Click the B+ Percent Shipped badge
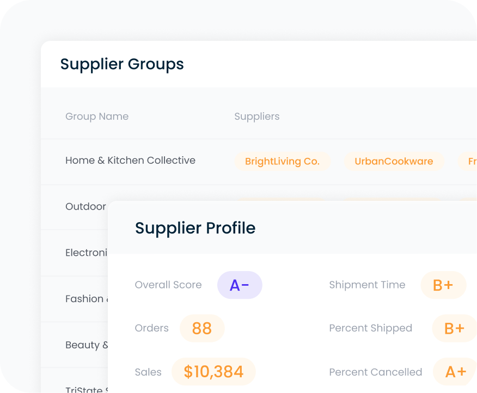The width and height of the screenshot is (477, 393). point(454,328)
